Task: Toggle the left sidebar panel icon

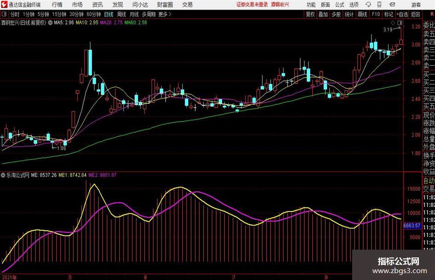Action: click(4, 14)
